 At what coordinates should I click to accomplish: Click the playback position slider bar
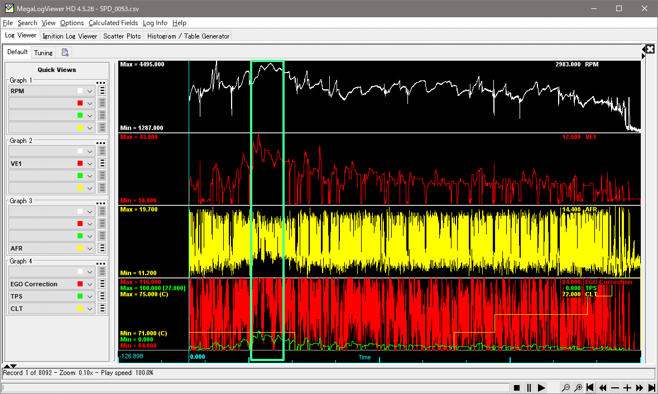[256, 387]
